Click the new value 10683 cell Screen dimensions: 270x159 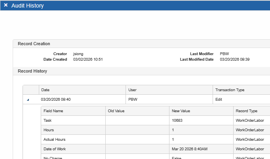[177, 121]
